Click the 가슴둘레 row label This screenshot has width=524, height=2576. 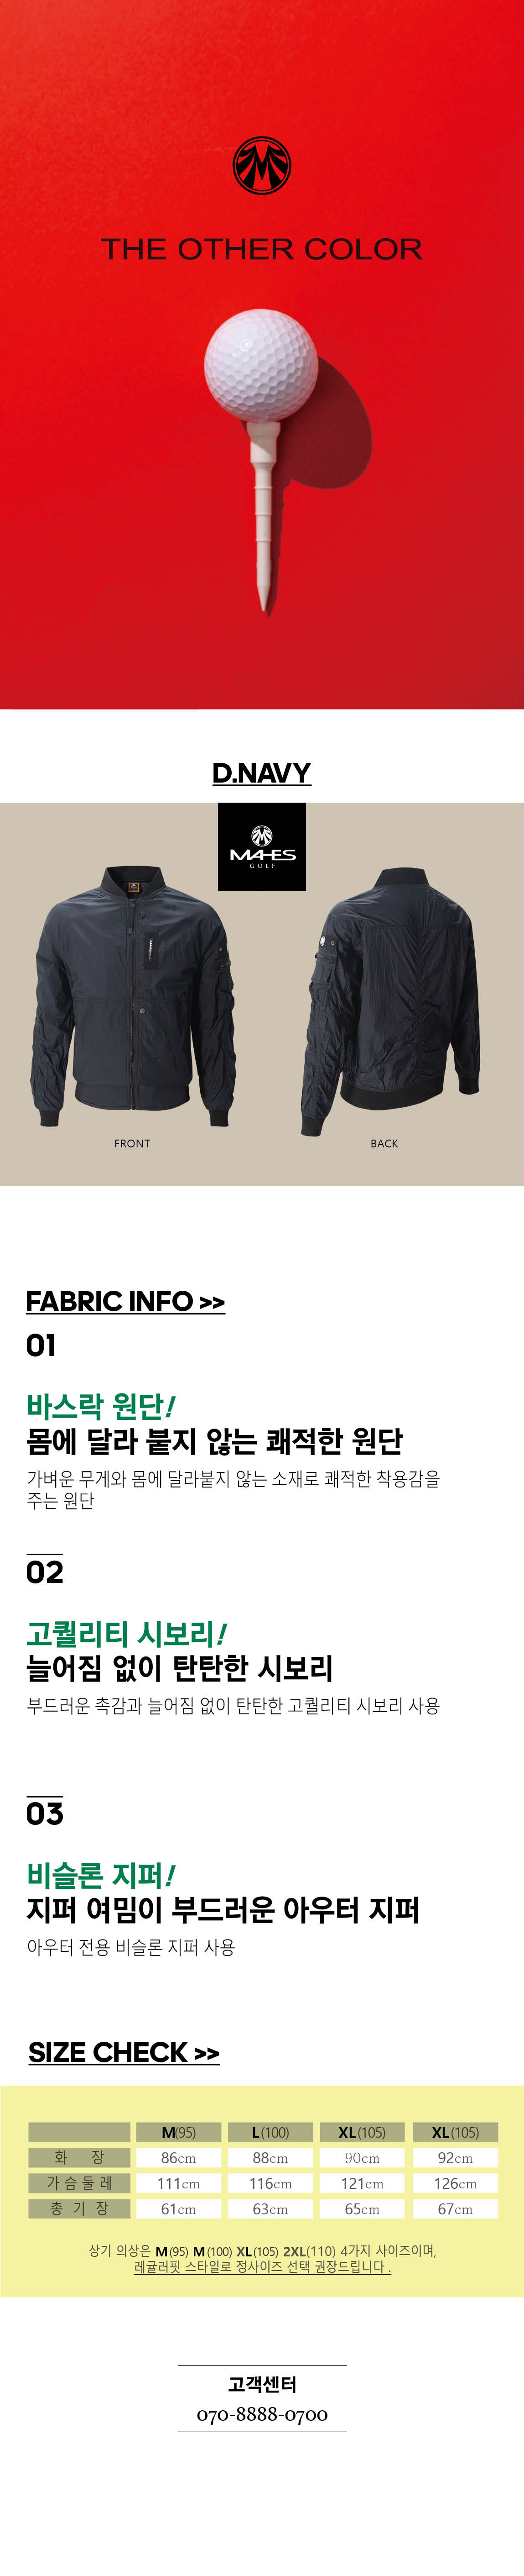tap(79, 2183)
